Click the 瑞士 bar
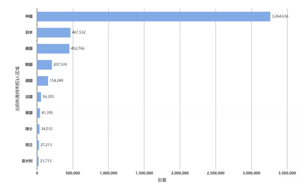The height and width of the screenshot is (186, 301). [38, 129]
